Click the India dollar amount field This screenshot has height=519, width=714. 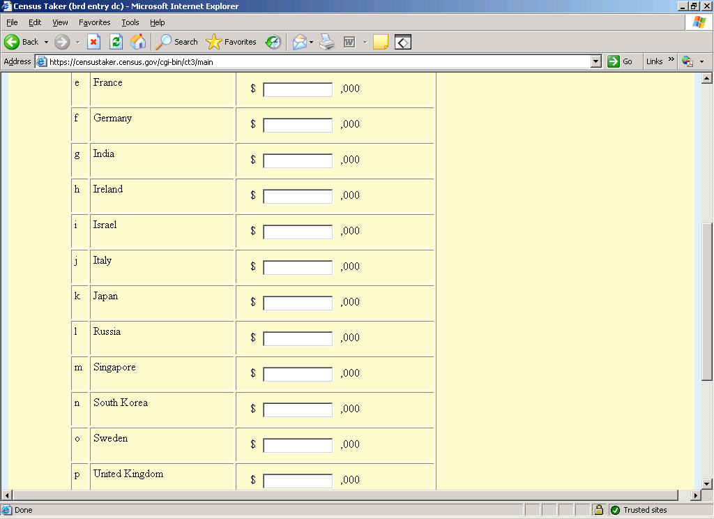(298, 160)
